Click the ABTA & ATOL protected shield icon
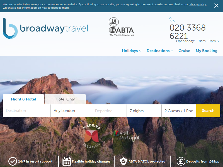Viewport: 223px width, 167px height. coord(123,161)
